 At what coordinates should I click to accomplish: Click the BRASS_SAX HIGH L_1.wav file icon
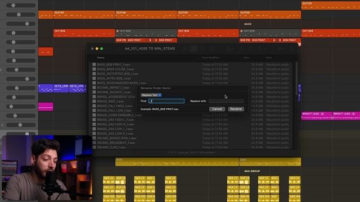tap(94, 120)
